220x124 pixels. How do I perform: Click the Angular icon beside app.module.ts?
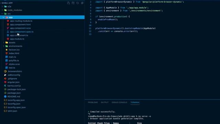pos(8,39)
